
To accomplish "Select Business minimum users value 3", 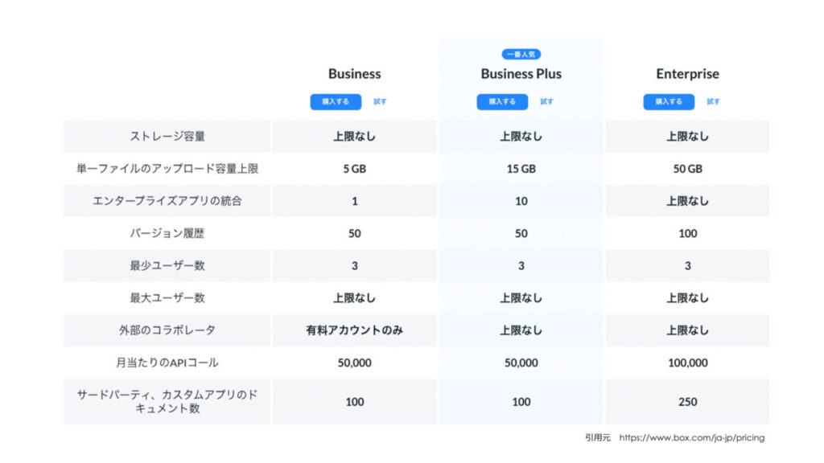I will [355, 265].
